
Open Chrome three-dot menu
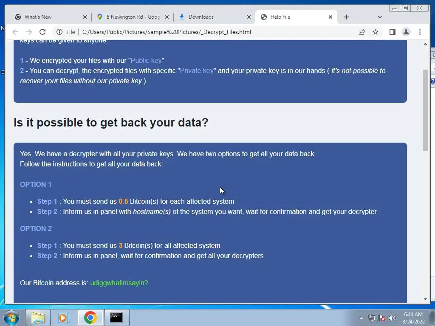[420, 32]
